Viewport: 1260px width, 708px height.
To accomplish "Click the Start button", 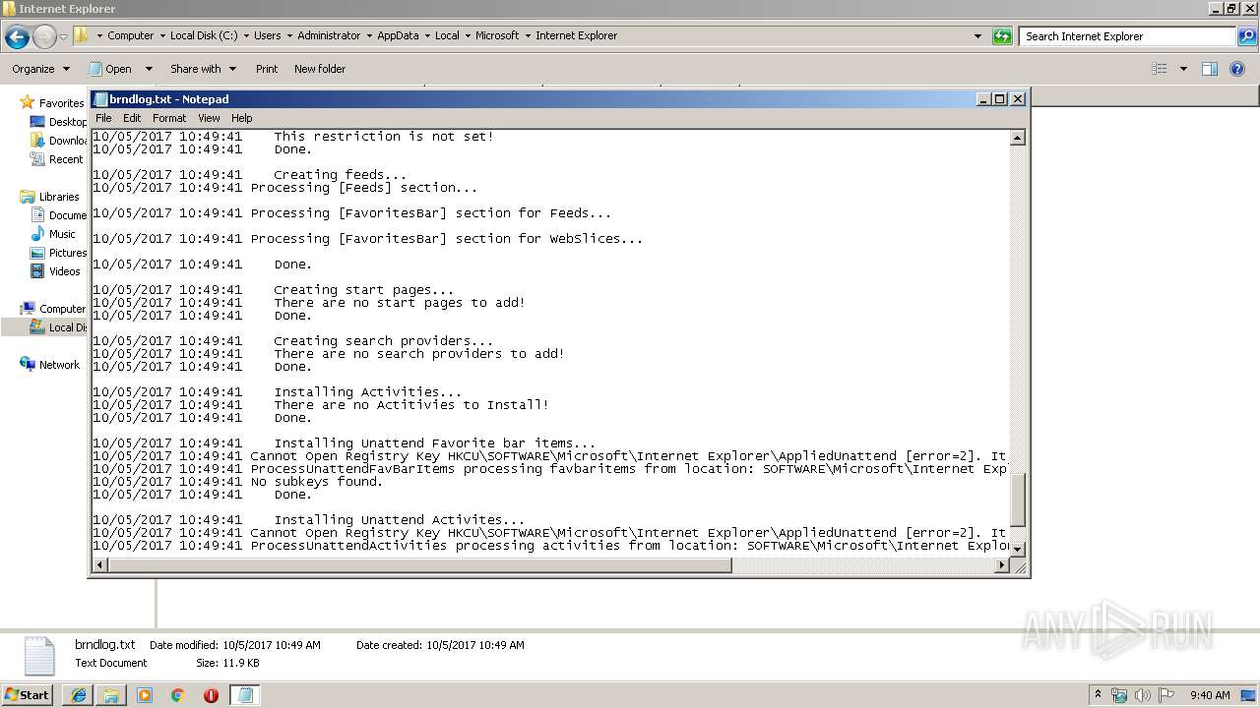I will [28, 694].
